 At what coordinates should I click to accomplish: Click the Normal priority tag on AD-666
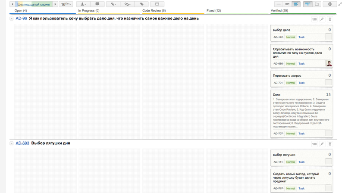click(290, 63)
